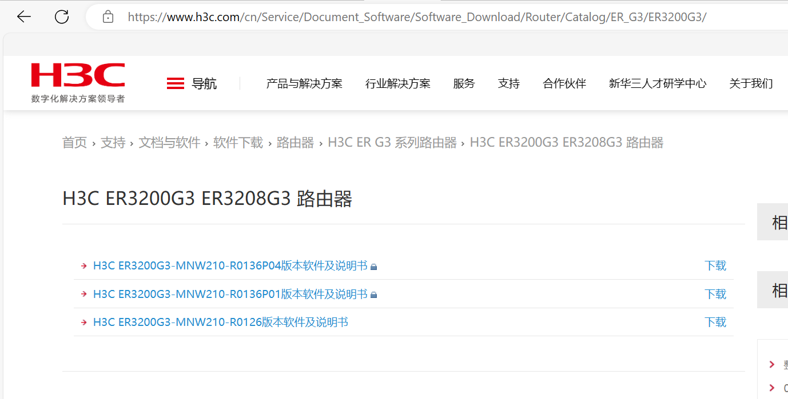The image size is (788, 399).
Task: Select the page heading H3C ER3200G3 ER3208G3 路由器
Action: point(207,199)
